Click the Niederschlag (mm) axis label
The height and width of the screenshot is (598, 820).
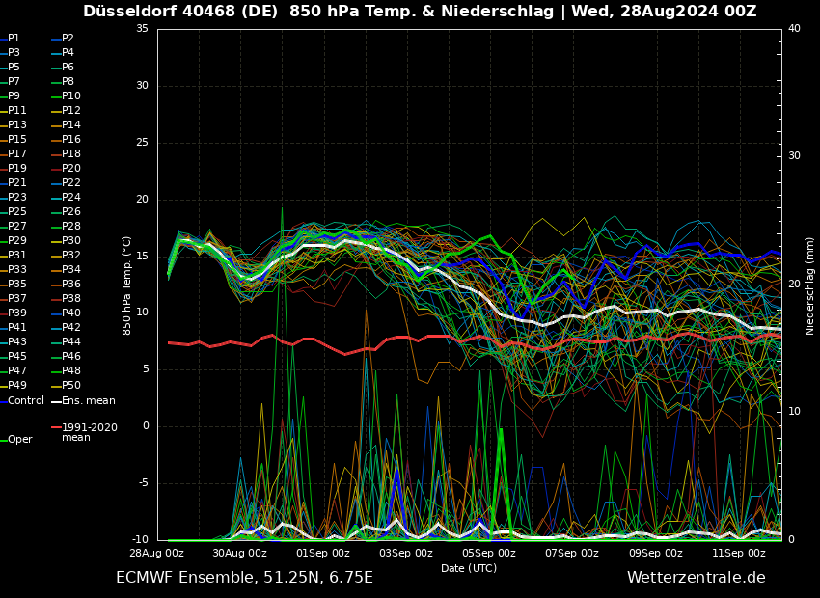810,285
